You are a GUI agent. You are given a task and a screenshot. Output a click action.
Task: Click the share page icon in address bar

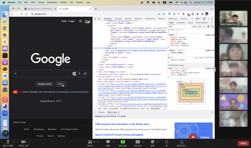[x=159, y=14]
